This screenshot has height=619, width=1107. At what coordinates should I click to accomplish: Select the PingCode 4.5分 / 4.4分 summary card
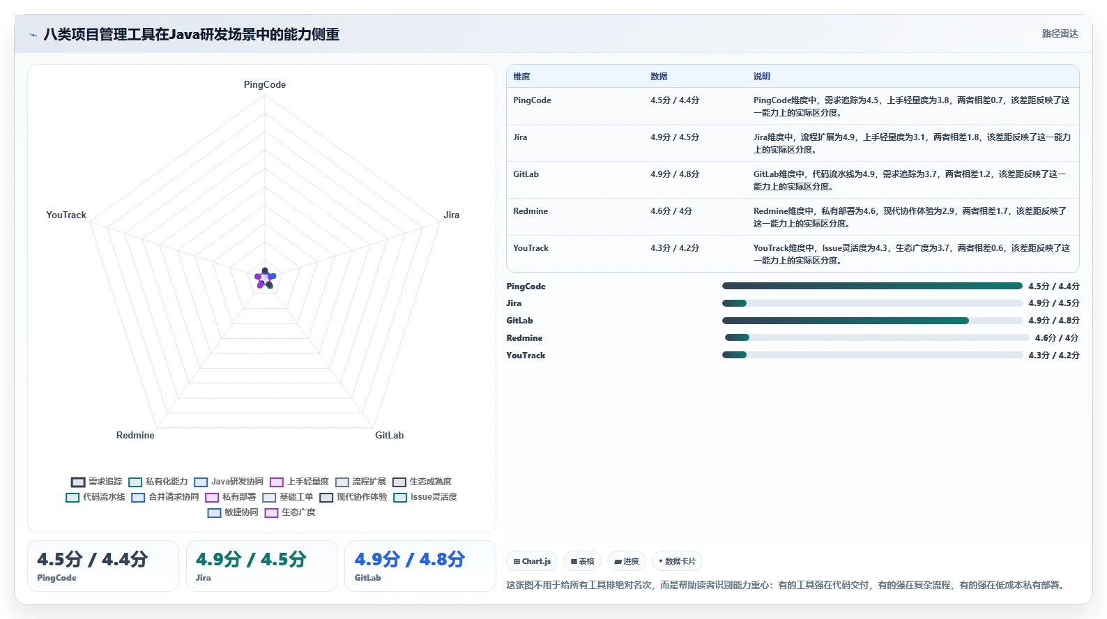tap(103, 566)
